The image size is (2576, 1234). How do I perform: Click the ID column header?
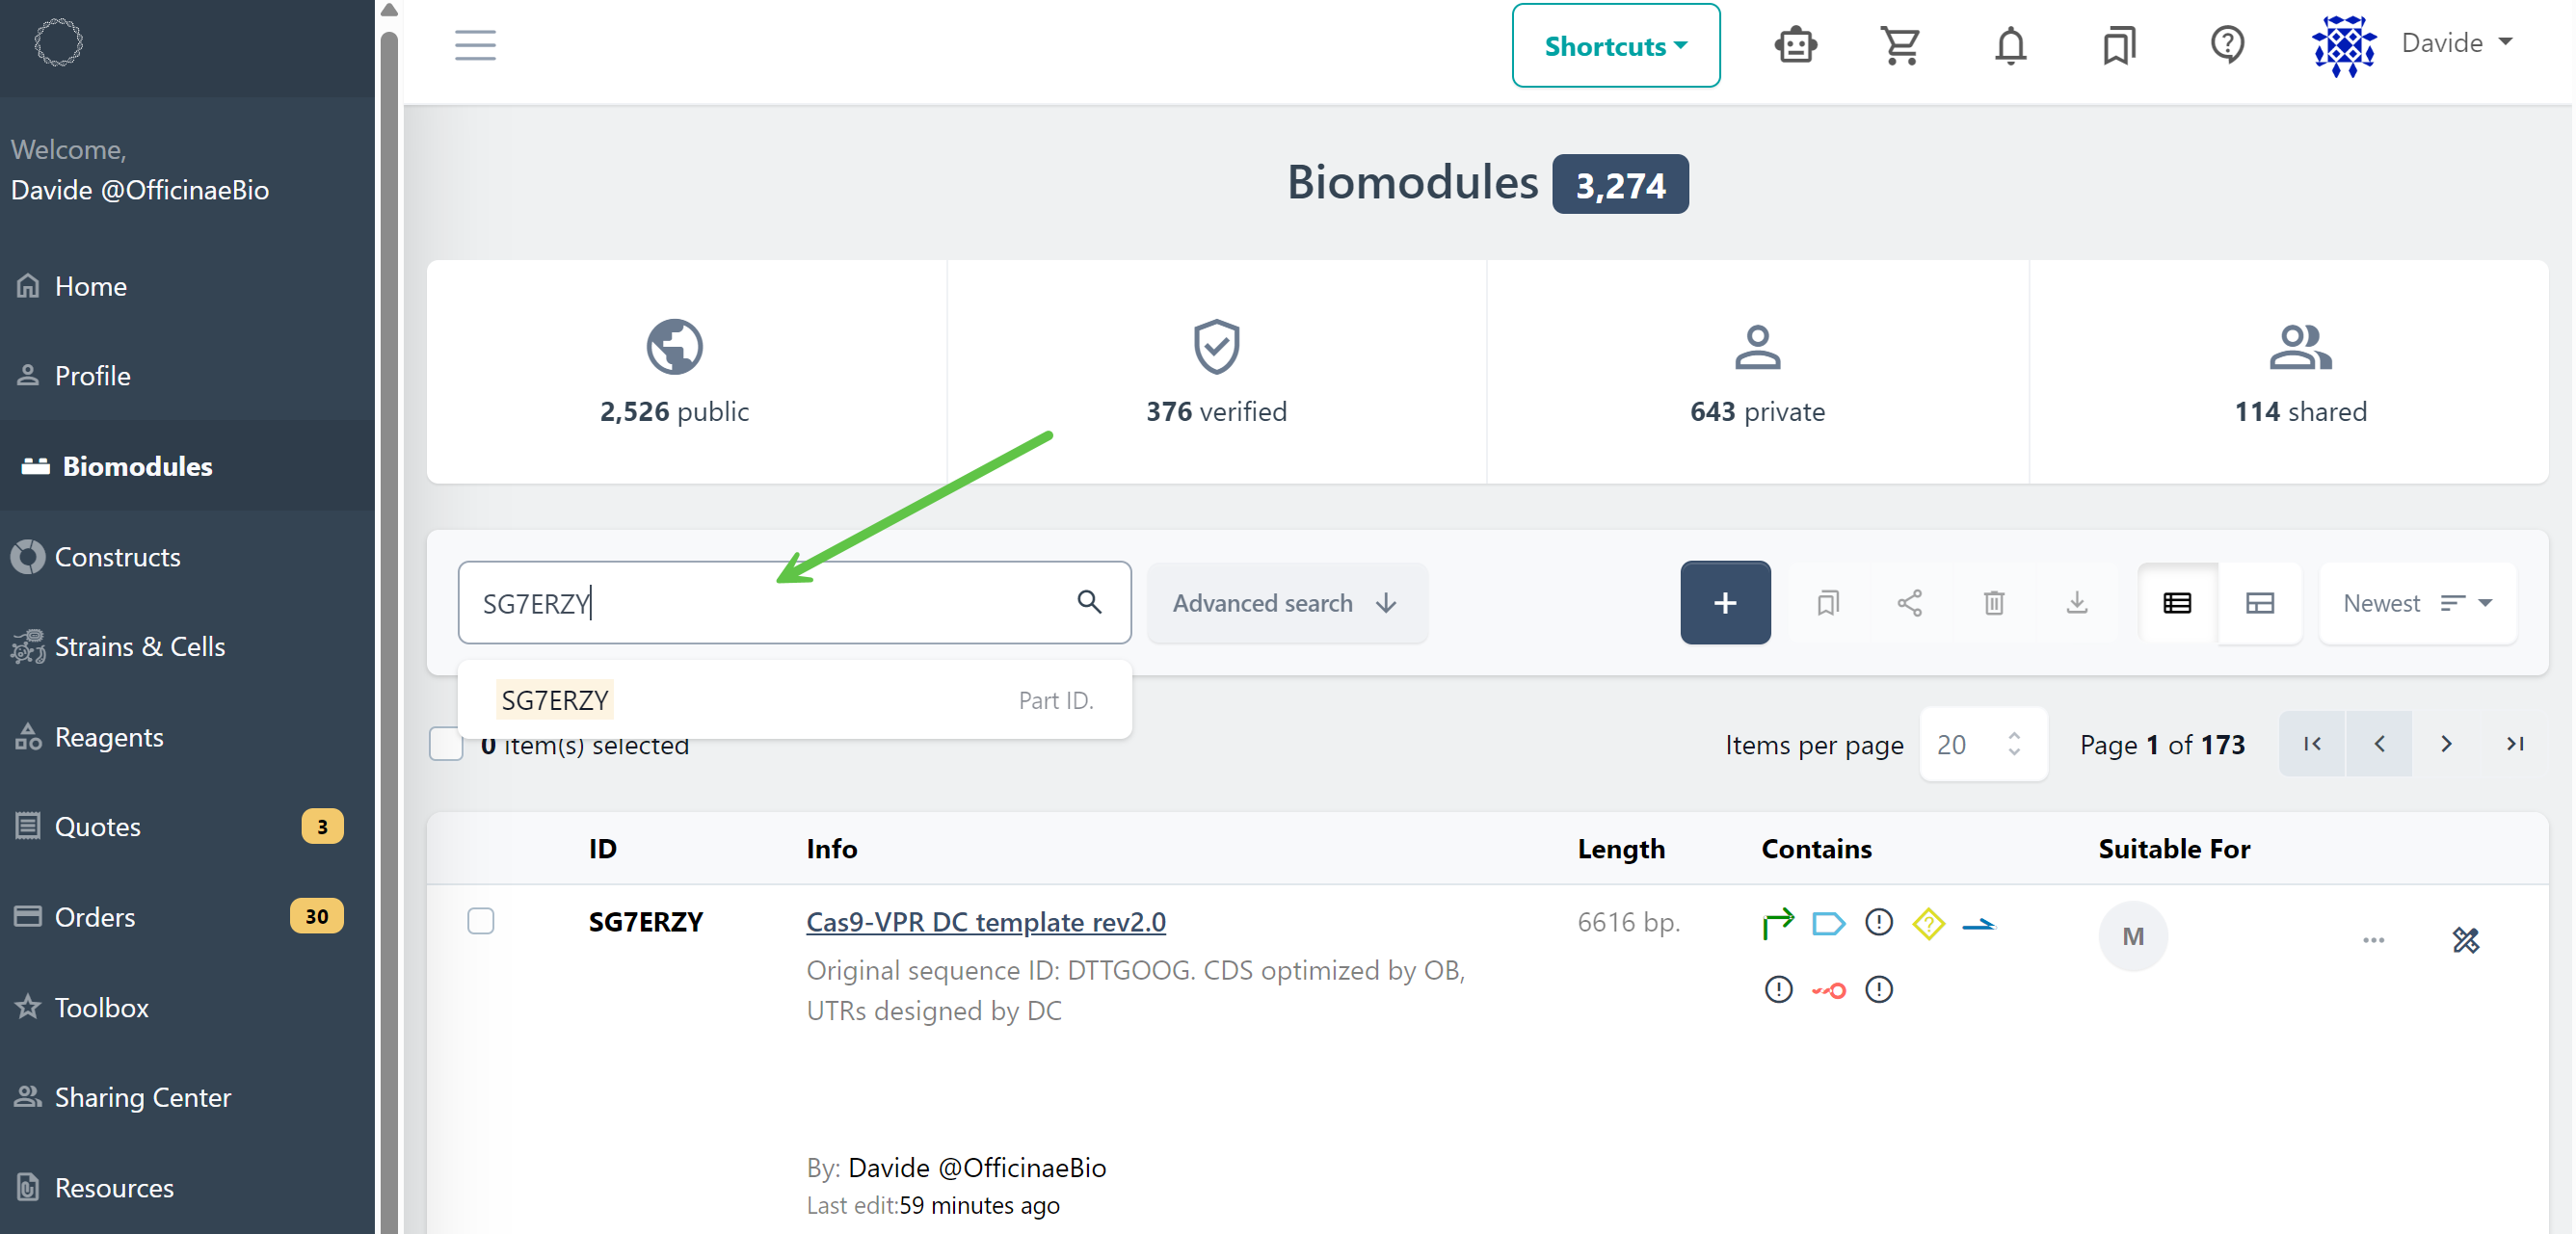pyautogui.click(x=602, y=849)
